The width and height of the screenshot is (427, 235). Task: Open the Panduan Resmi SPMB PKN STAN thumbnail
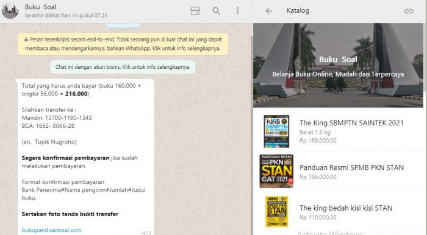[276, 171]
